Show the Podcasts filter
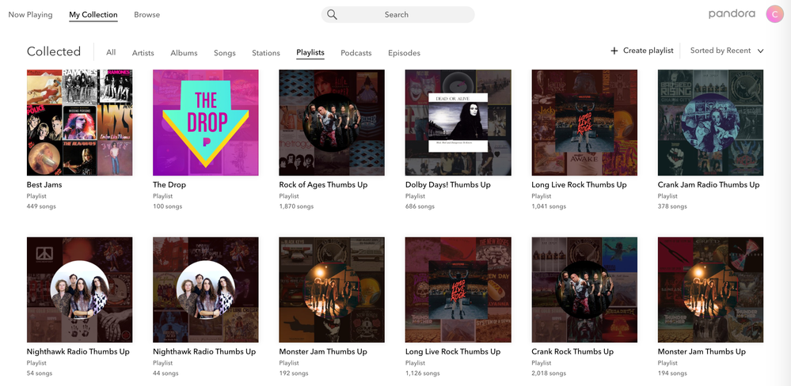Viewport: 791px width, 386px height. tap(356, 53)
